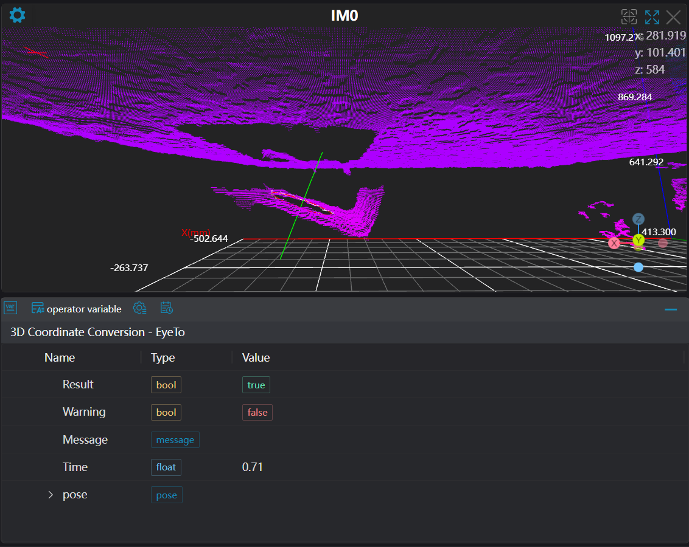Click the false value of Warning
This screenshot has height=547, width=689.
click(x=257, y=412)
